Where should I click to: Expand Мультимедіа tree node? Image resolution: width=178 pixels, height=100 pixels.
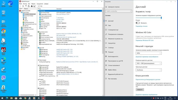tap(20, 34)
